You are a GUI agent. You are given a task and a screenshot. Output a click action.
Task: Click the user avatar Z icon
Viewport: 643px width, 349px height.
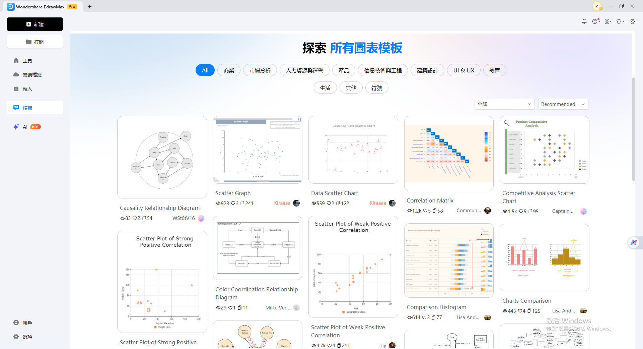coord(597,6)
